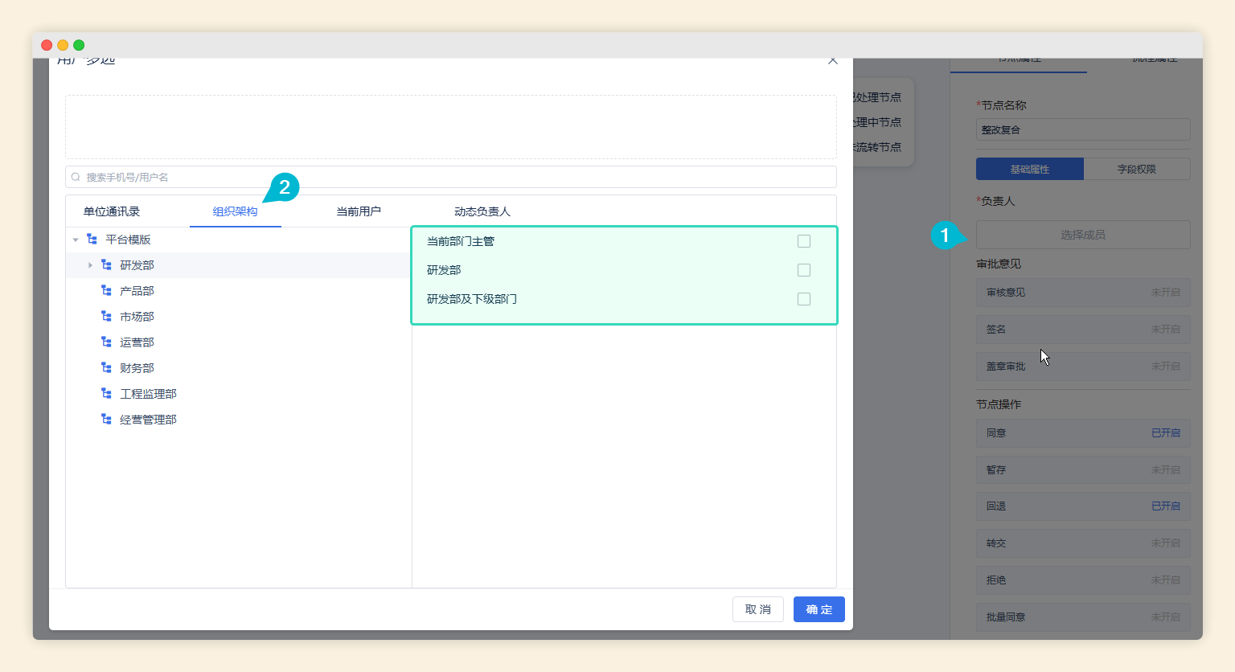Switch to the 单位通讯录 tab
The width and height of the screenshot is (1235, 672).
[x=112, y=211]
